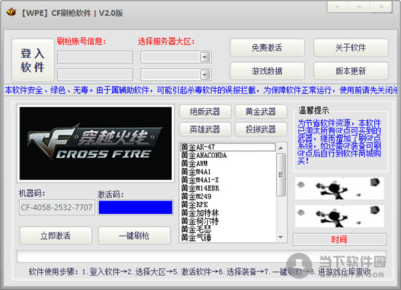The width and height of the screenshot is (401, 290).
Task: Click the 登入软件 login button
Action: click(x=33, y=60)
